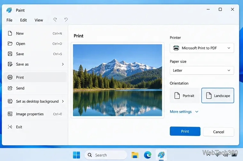This screenshot has width=243, height=161.
Task: Click the Ctrl+O shortcut text
Action: tap(57, 44)
